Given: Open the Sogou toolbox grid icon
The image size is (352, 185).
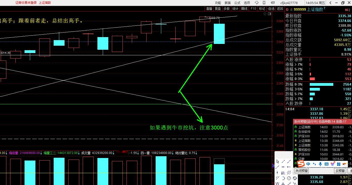Looking at the screenshot, I should click(339, 164).
